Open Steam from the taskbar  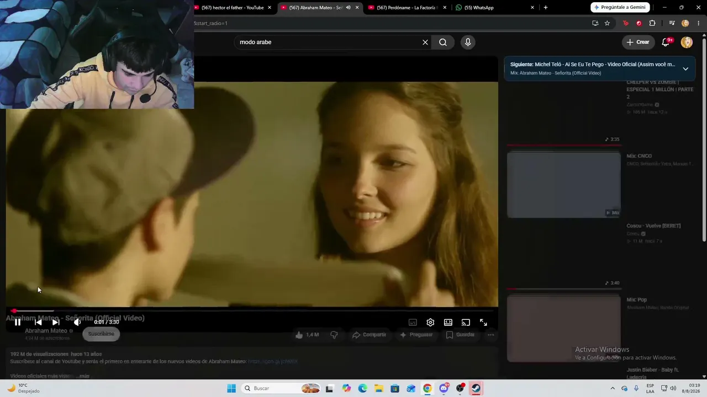pos(476,388)
